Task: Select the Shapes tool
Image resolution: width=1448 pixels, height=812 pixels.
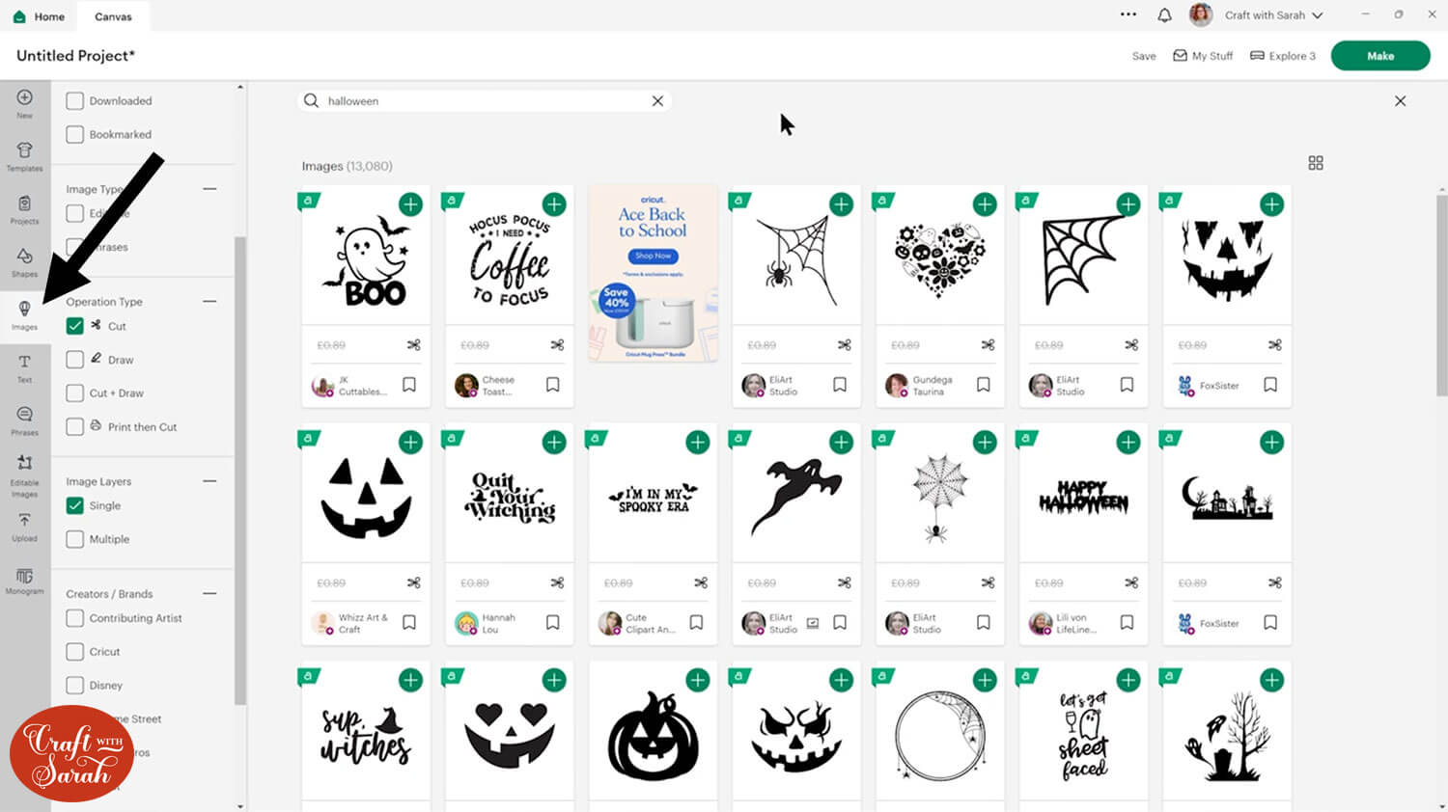Action: click(25, 262)
